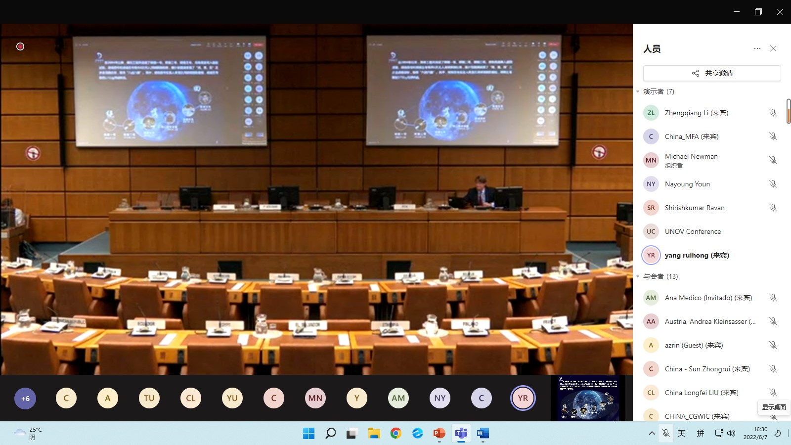Select UNOV Conference in participant list

click(692, 231)
